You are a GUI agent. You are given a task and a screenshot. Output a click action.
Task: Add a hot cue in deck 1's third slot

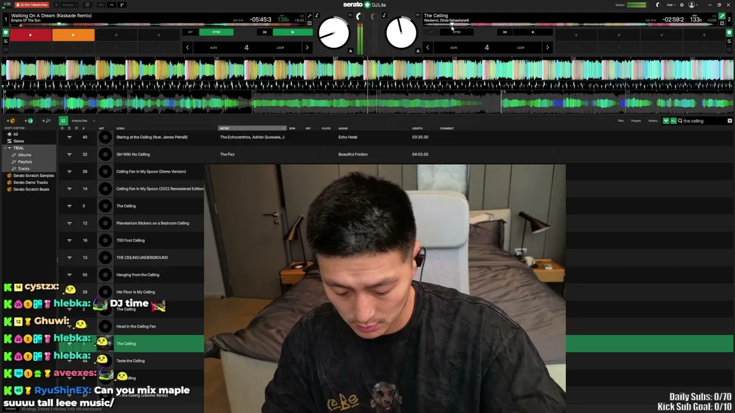(116, 35)
